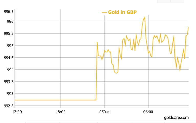Click the highest peak of the gold line
The height and width of the screenshot is (123, 196).
tap(145, 17)
